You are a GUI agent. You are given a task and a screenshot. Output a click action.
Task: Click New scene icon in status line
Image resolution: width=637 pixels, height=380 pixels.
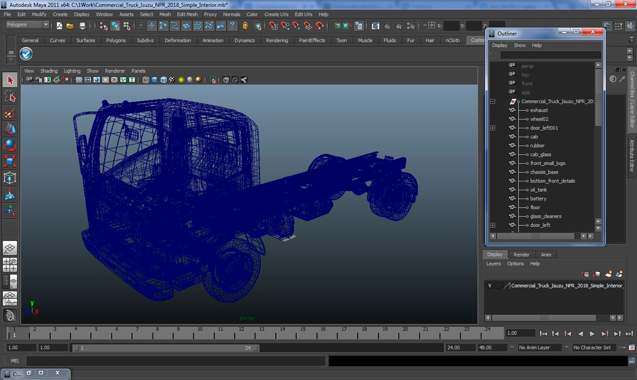pyautogui.click(x=59, y=26)
